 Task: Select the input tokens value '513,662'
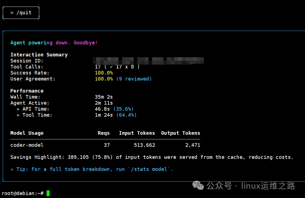(x=145, y=145)
